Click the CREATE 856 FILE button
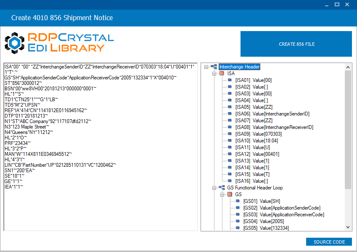 click(296, 44)
